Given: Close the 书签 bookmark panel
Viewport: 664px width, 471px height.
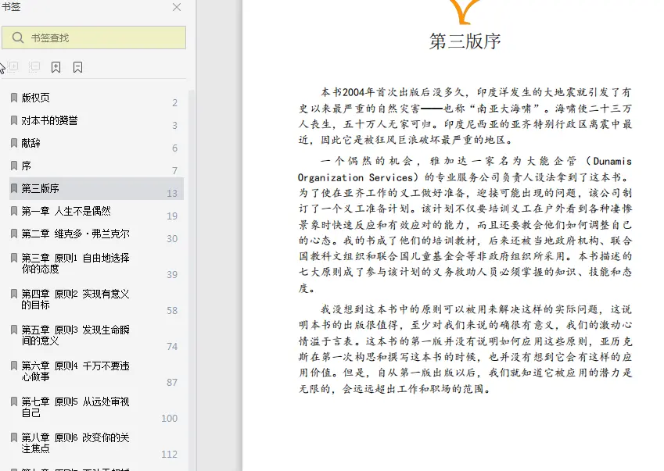Looking at the screenshot, I should pos(177,7).
